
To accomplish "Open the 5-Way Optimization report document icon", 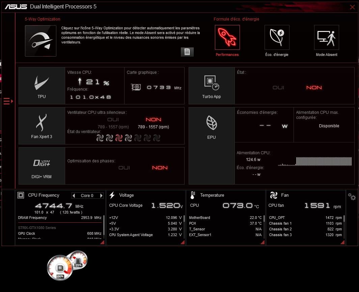I will pos(187,52).
